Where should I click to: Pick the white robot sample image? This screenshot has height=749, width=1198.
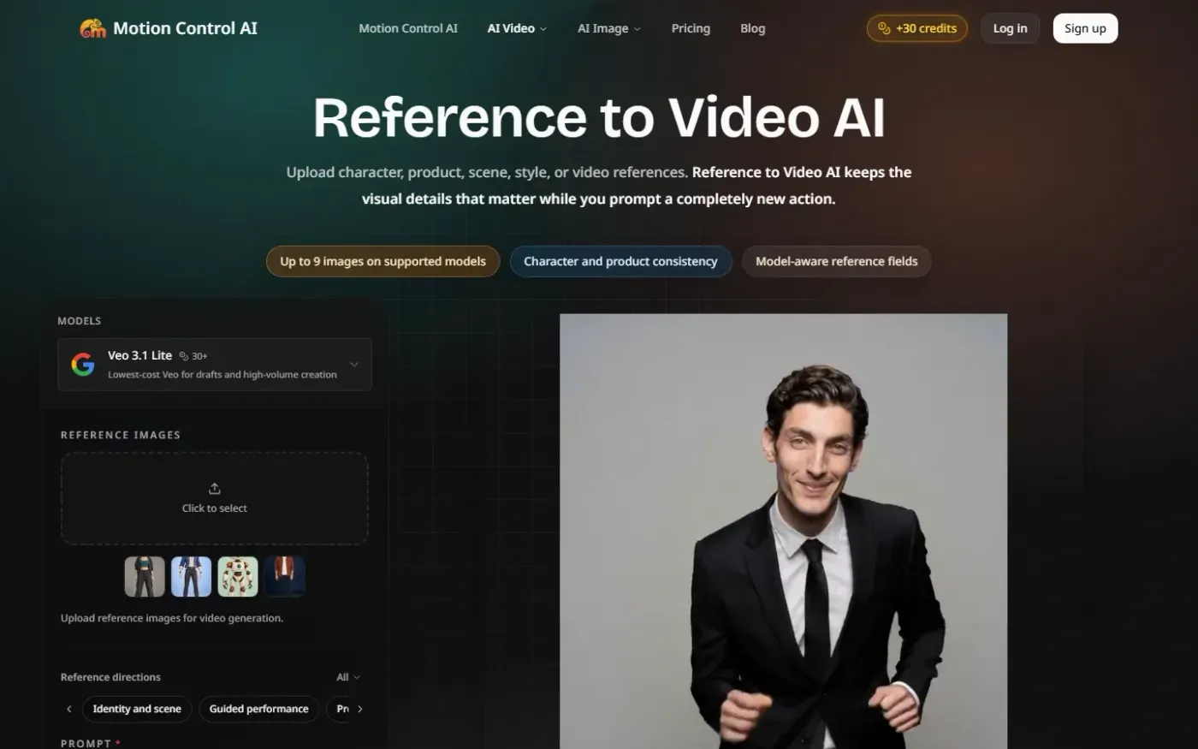(238, 576)
